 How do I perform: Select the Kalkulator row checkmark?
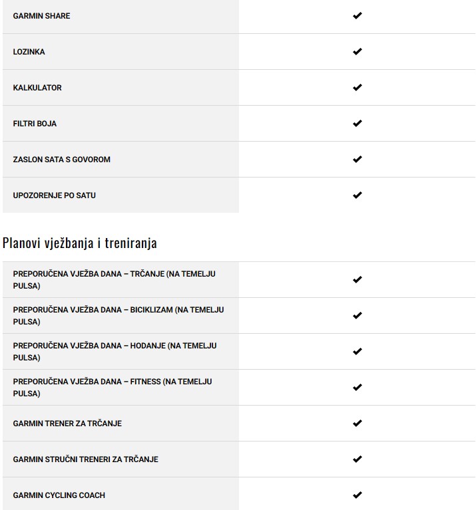pyautogui.click(x=357, y=88)
